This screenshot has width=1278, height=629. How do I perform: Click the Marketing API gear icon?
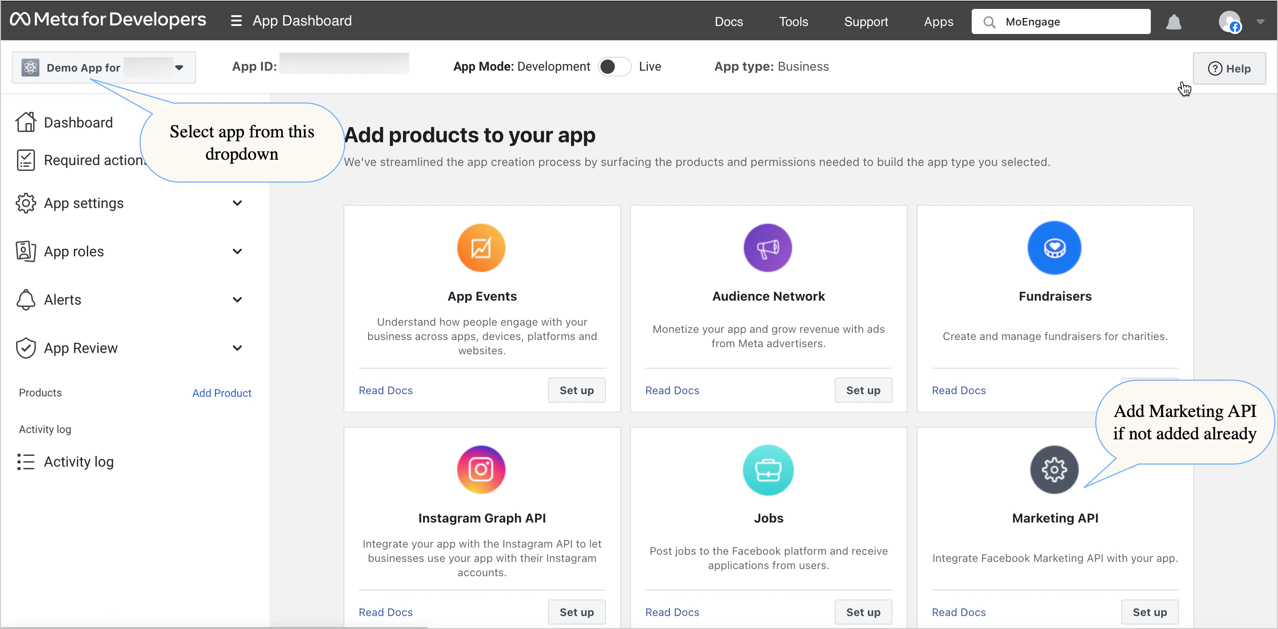(1054, 469)
